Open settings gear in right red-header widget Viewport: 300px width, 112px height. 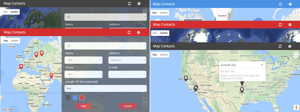290,24
